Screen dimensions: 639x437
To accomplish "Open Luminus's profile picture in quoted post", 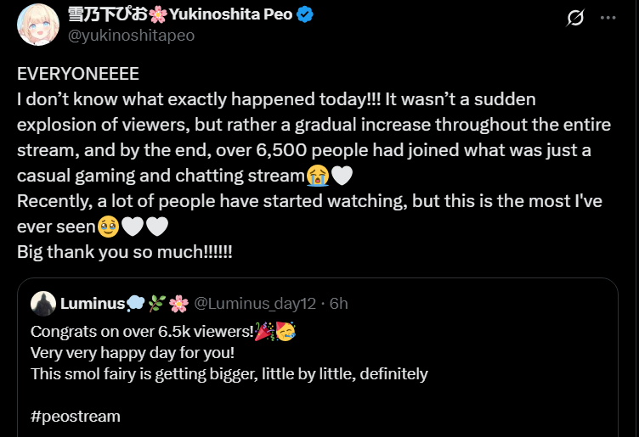I will 42,304.
